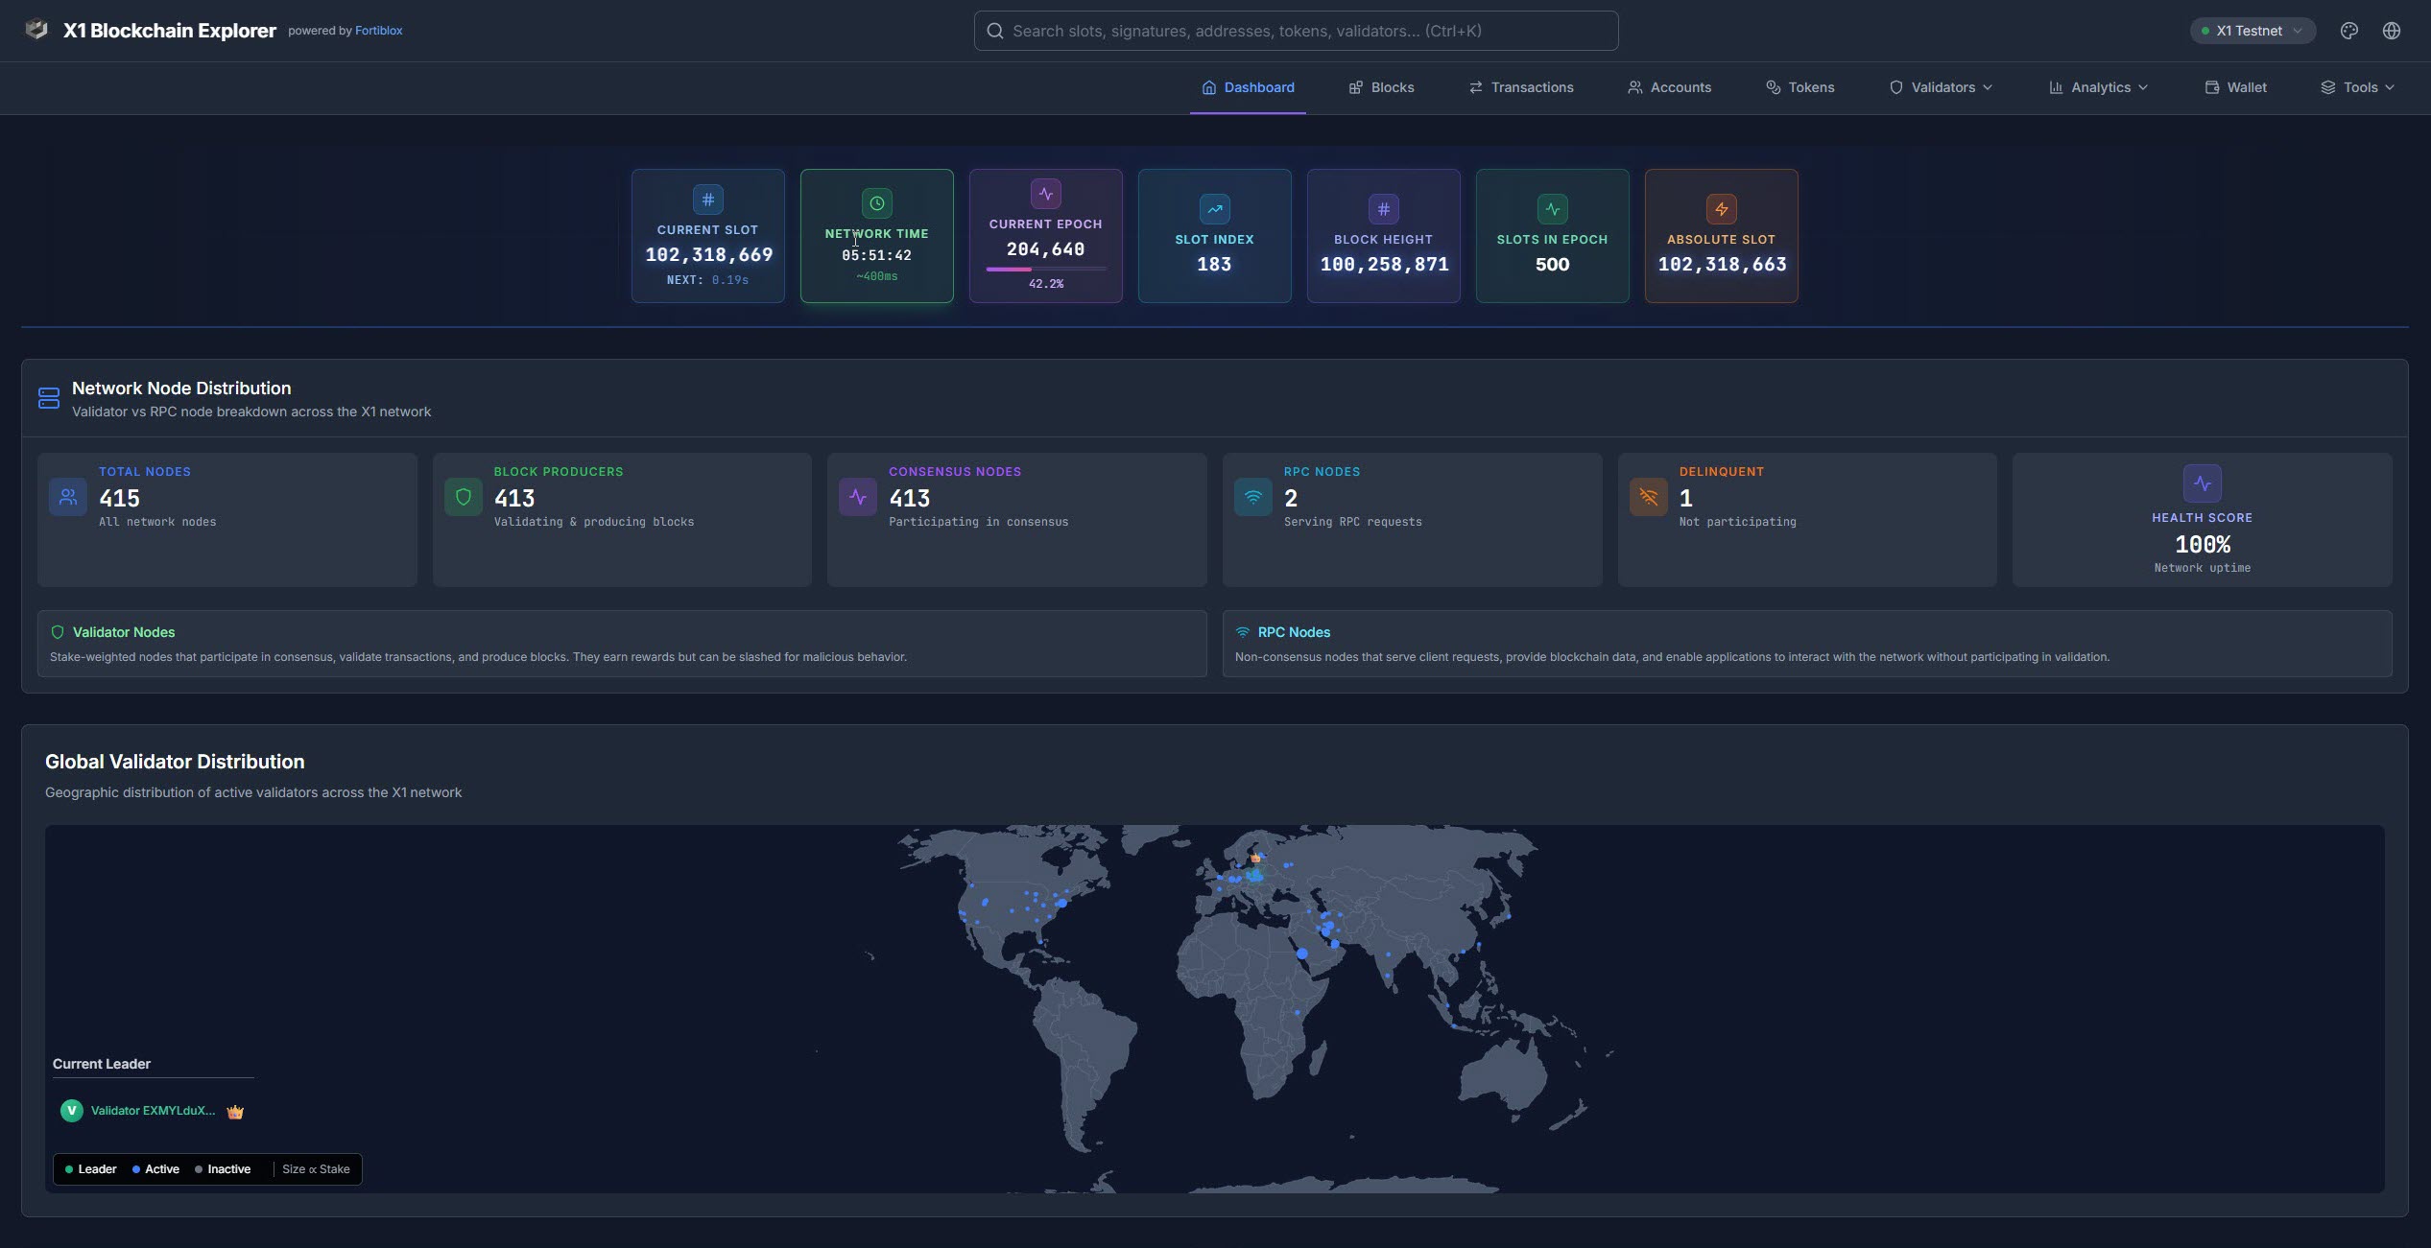Switch to the Transactions tab

pos(1521,87)
